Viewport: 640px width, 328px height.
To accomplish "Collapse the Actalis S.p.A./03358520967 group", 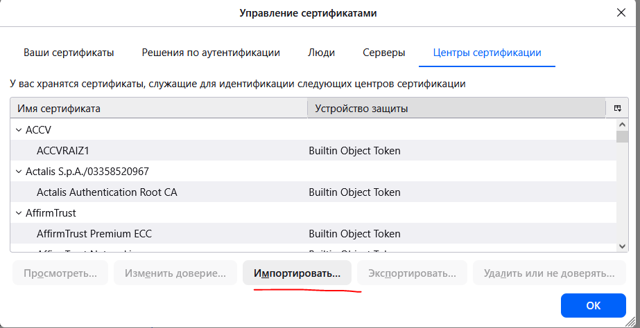I will coord(19,171).
